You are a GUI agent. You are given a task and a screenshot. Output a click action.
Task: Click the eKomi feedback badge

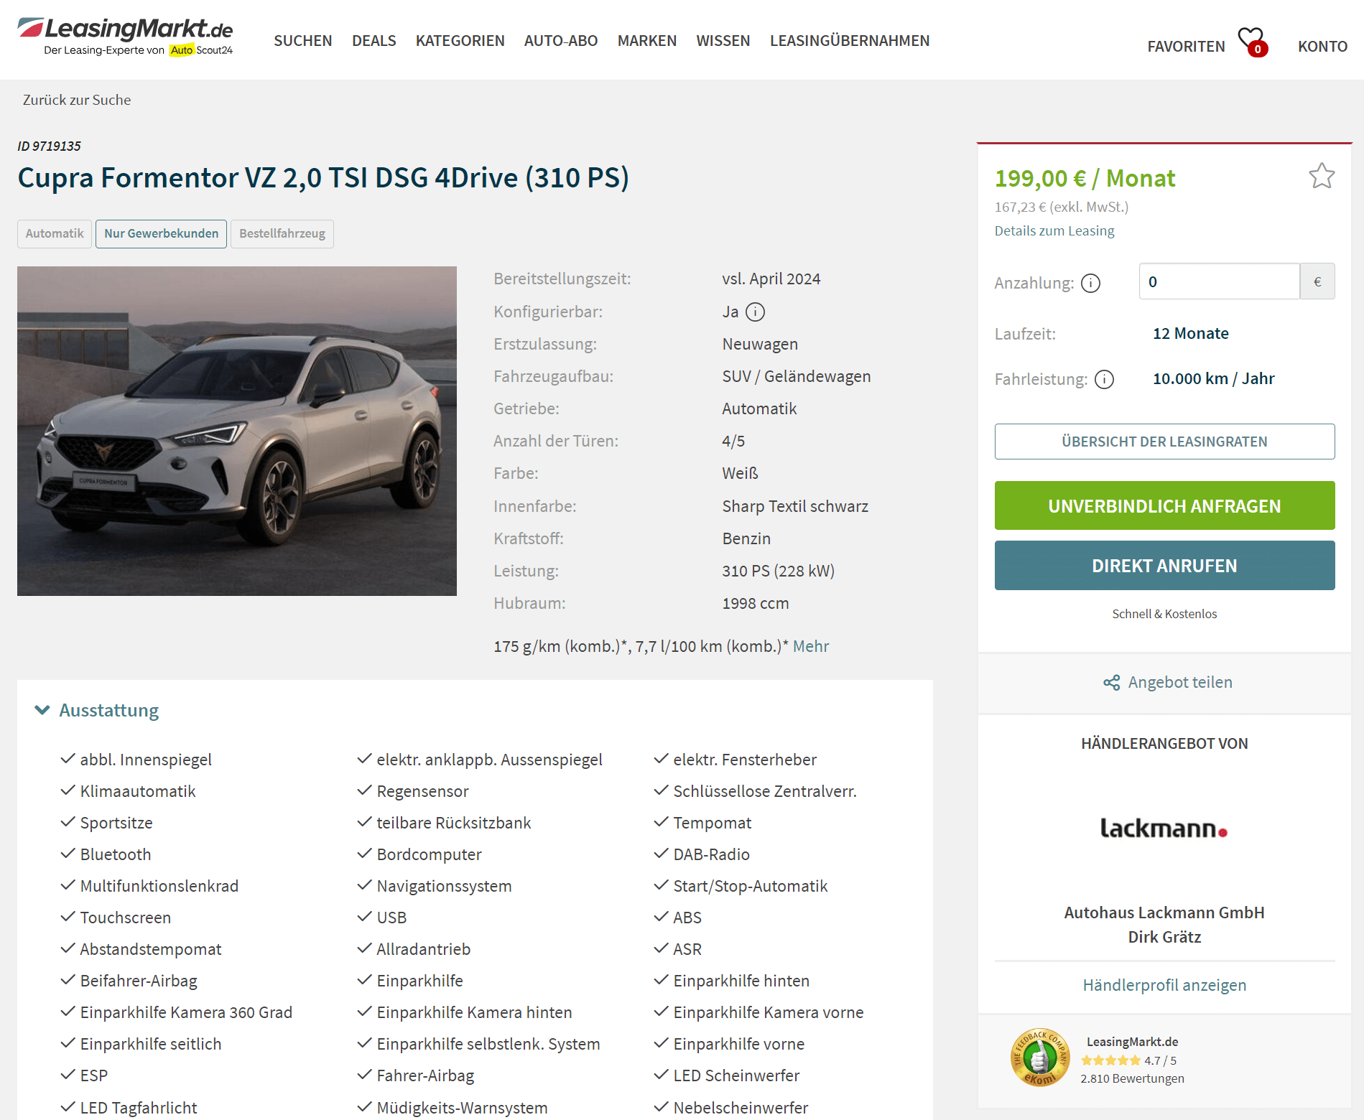[1039, 1058]
